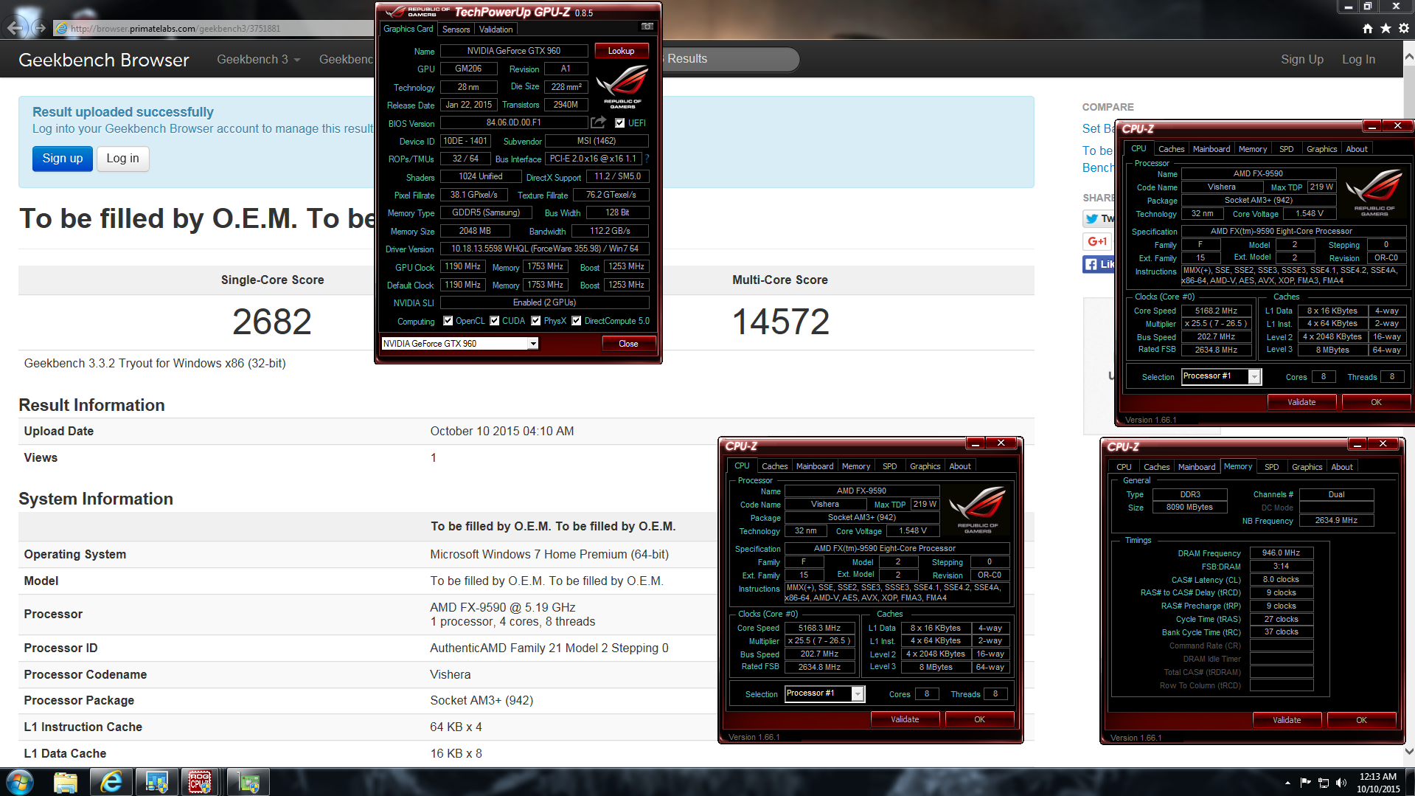Image resolution: width=1415 pixels, height=796 pixels.
Task: Click OK in the lower-left CPU-Z window
Action: [979, 719]
